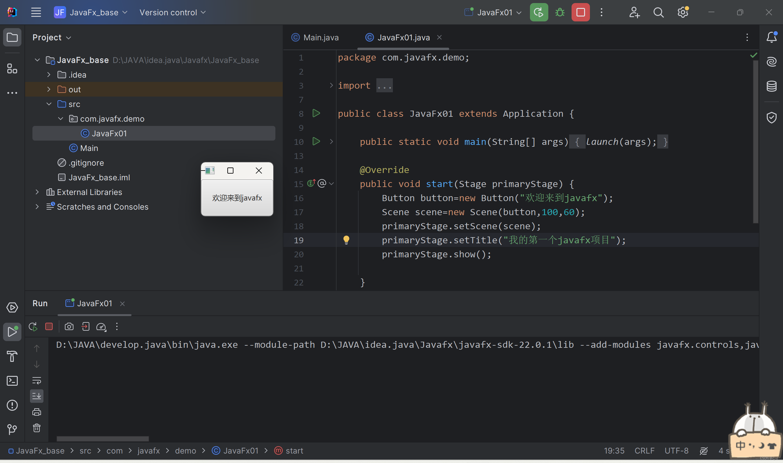Open the Git tool window

(x=12, y=429)
